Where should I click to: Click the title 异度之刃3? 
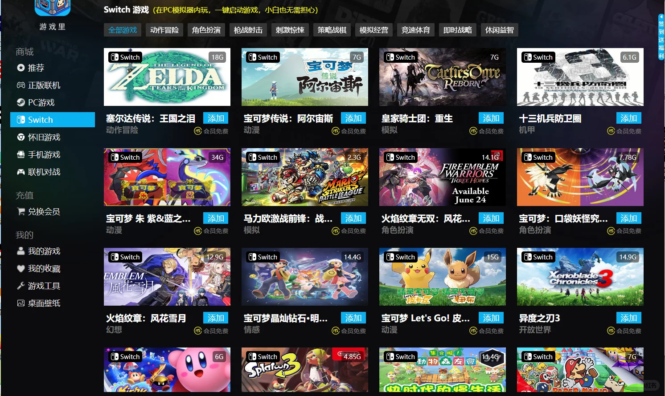(x=539, y=318)
